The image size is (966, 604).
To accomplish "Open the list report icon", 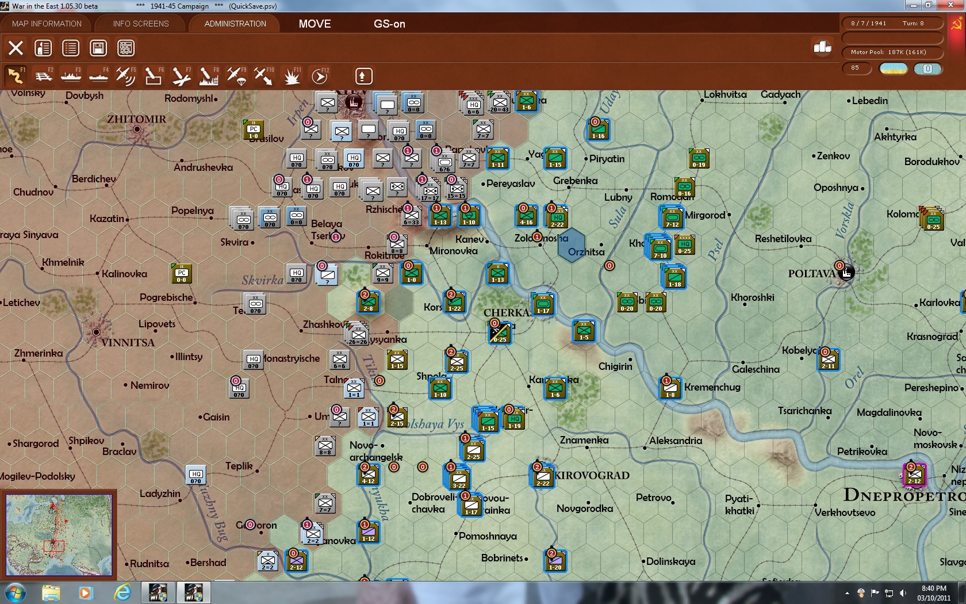I will 71,48.
